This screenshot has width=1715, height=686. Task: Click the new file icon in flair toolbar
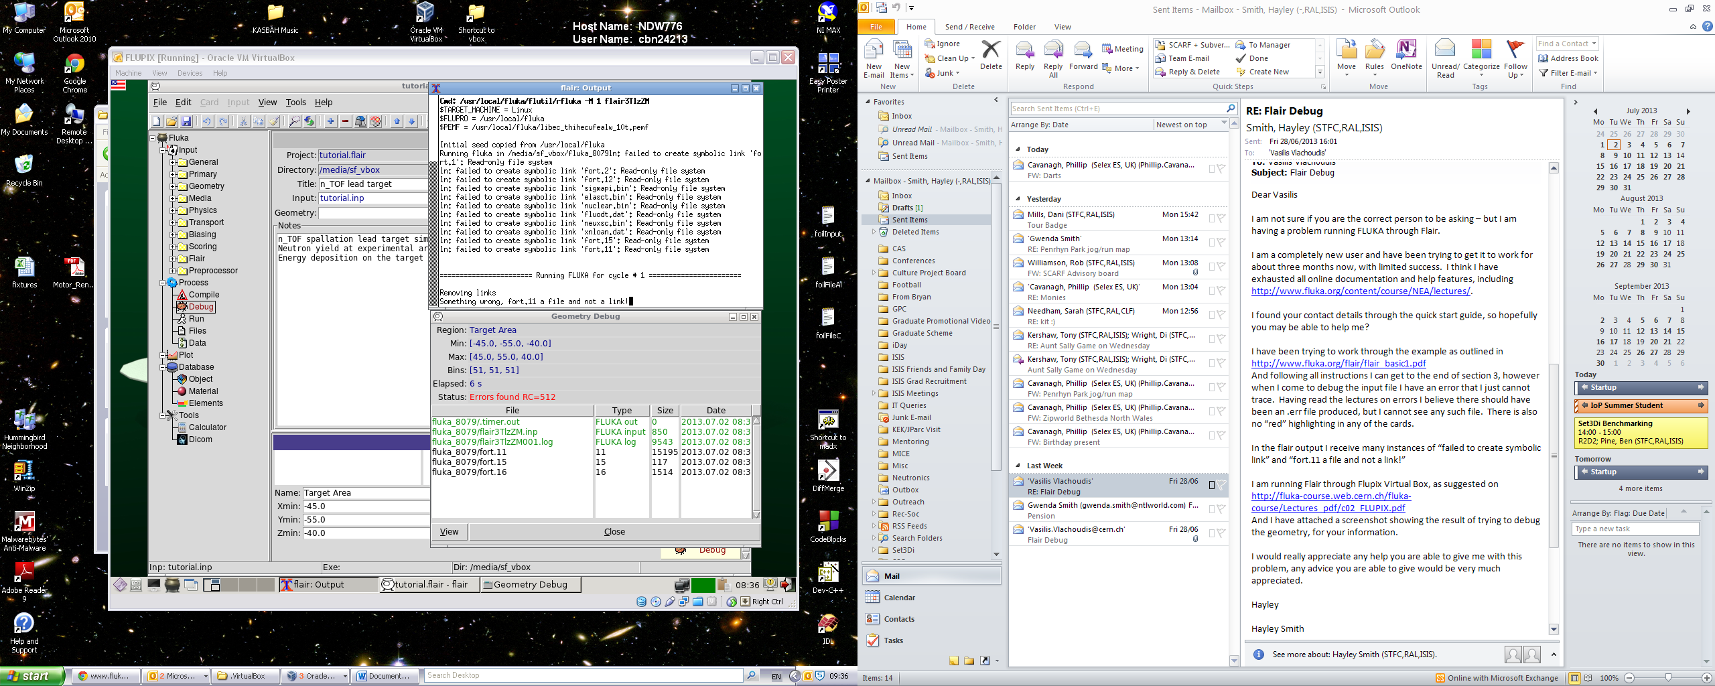tap(156, 121)
